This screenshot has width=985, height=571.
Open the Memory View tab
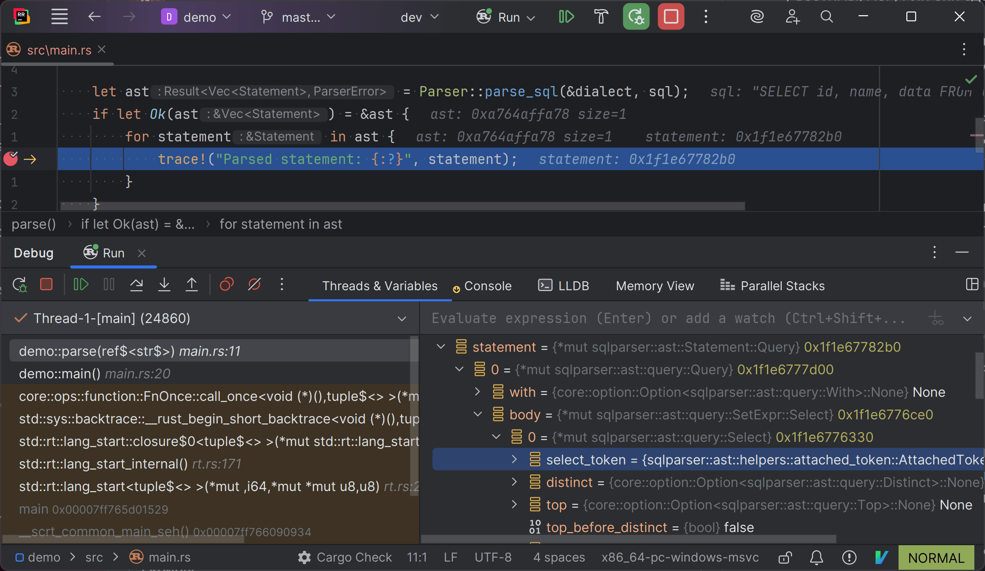pos(655,286)
